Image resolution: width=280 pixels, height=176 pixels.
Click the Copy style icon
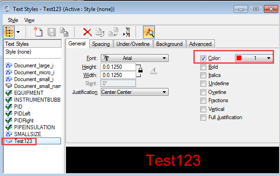[x=64, y=32]
